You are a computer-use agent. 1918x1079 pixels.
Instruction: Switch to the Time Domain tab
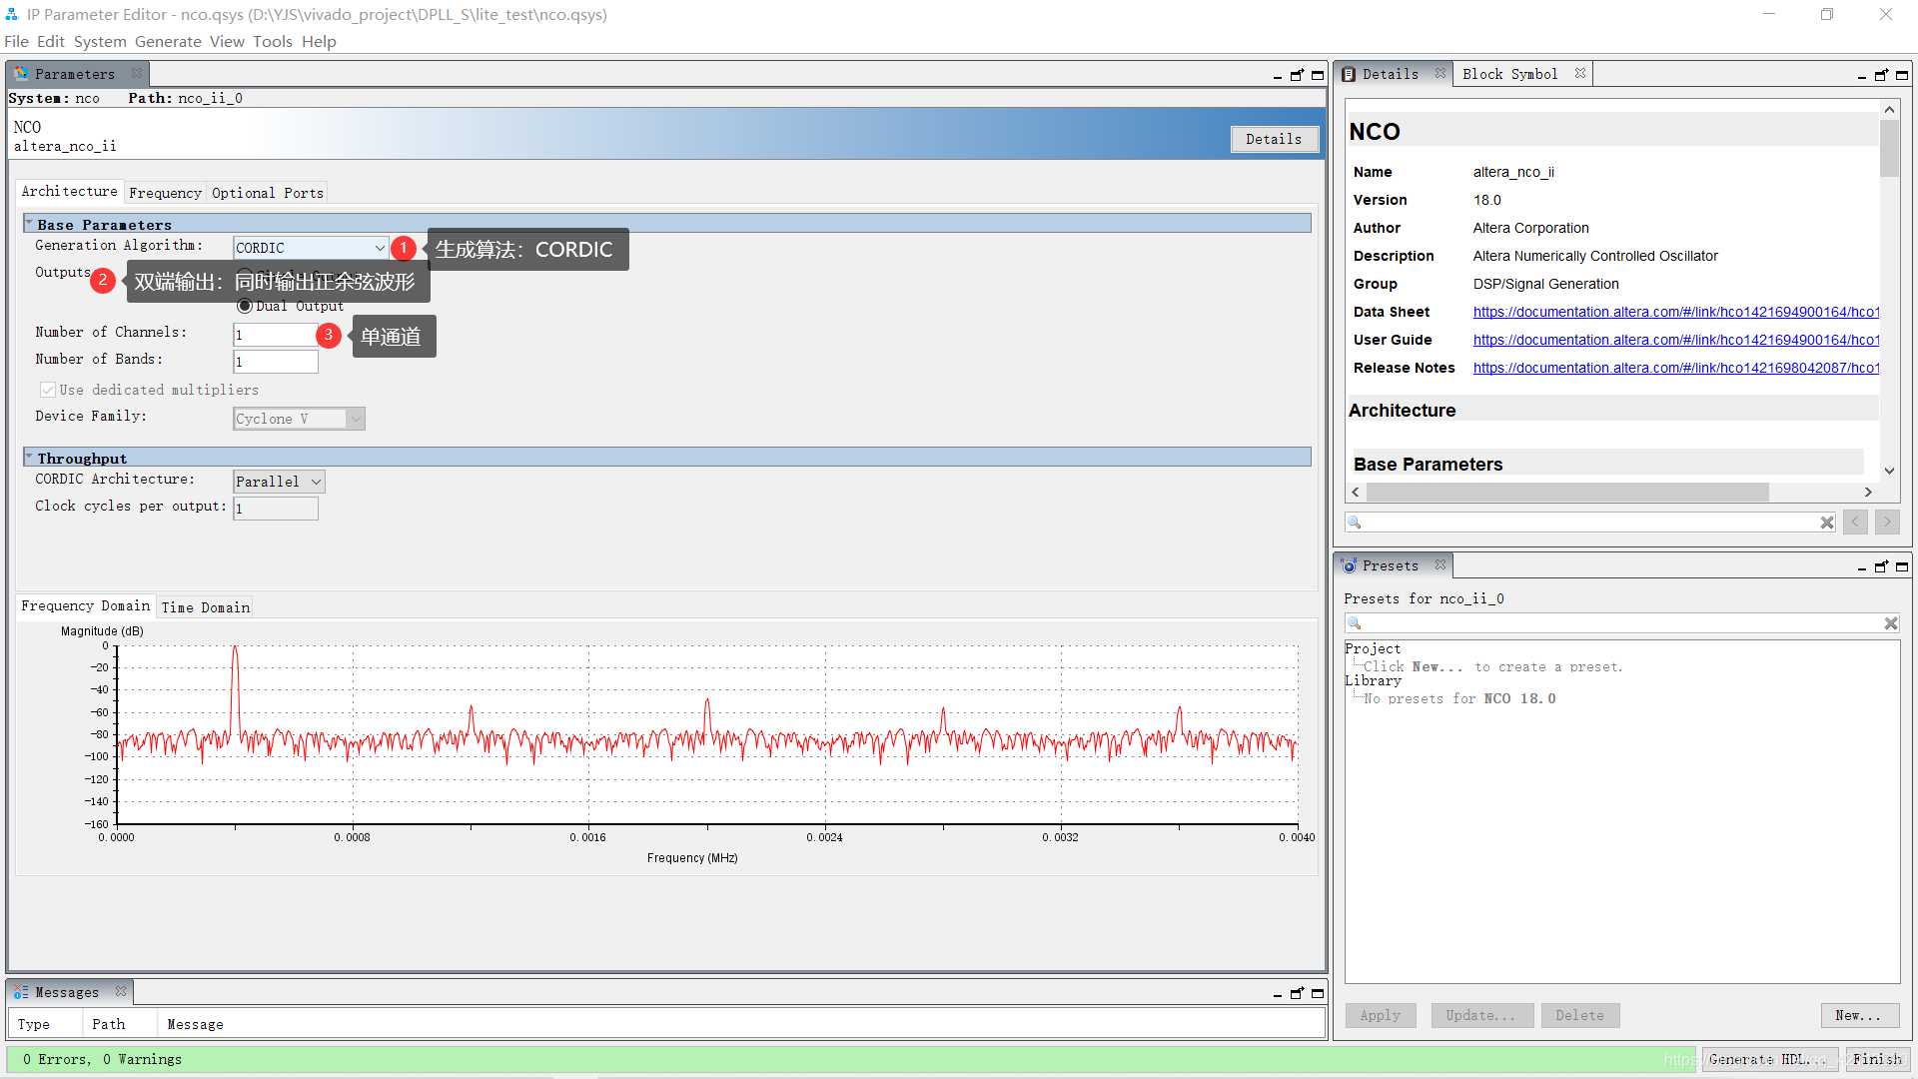205,607
